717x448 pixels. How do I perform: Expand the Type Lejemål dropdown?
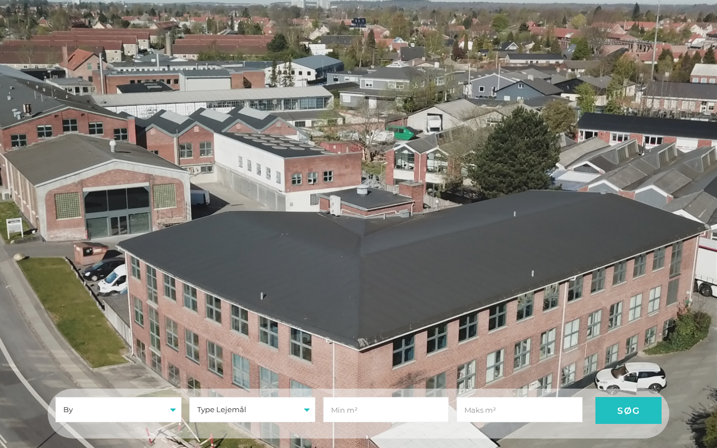coord(252,410)
